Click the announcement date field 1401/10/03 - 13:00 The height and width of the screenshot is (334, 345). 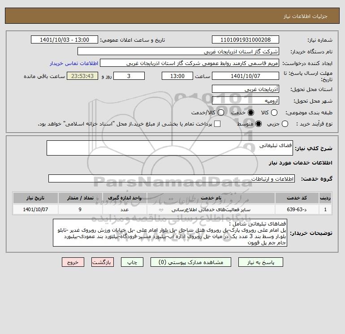(x=65, y=39)
